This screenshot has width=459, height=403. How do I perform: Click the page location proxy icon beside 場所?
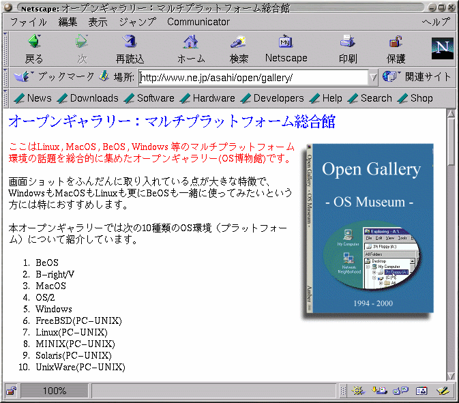click(x=104, y=76)
